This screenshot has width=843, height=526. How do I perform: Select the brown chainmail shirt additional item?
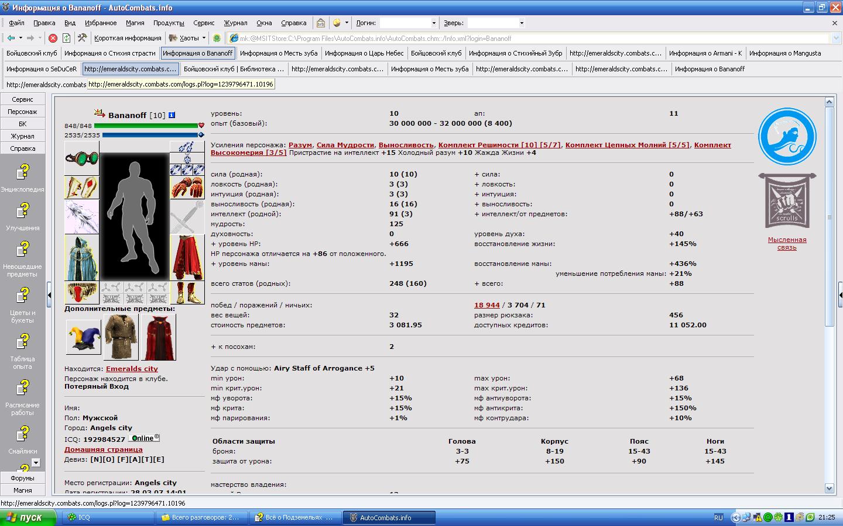tap(121, 337)
